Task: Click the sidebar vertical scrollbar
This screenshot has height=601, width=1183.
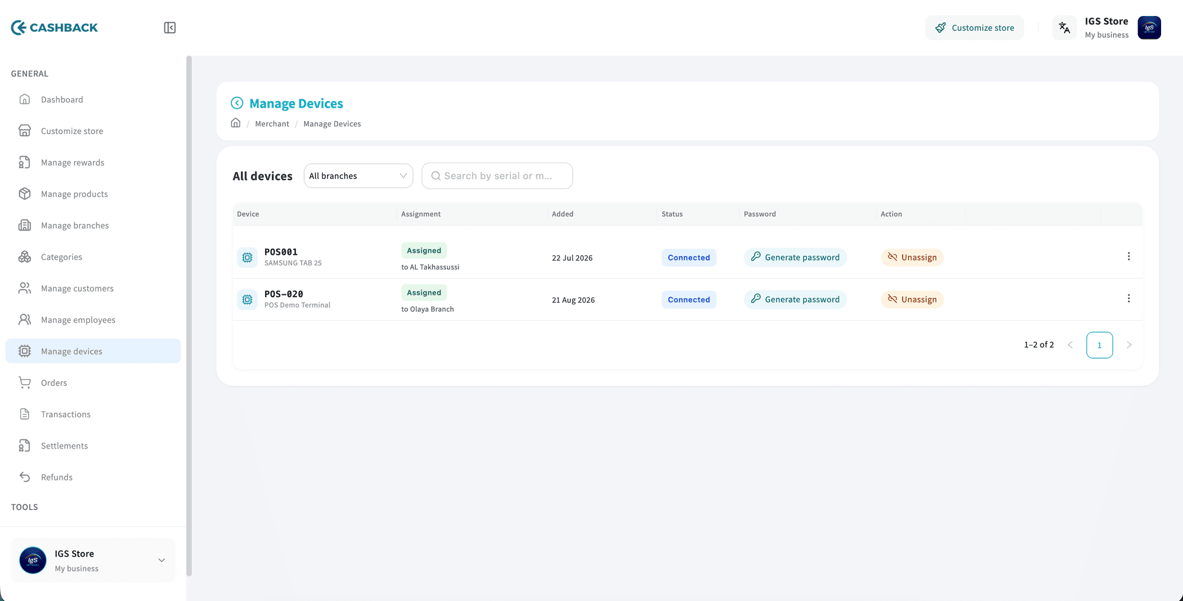Action: (x=189, y=316)
